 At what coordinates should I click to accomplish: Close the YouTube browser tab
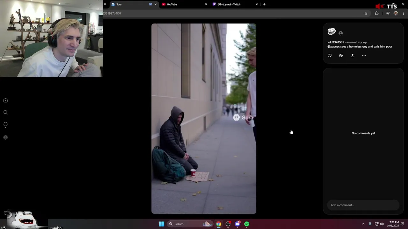pos(206,4)
